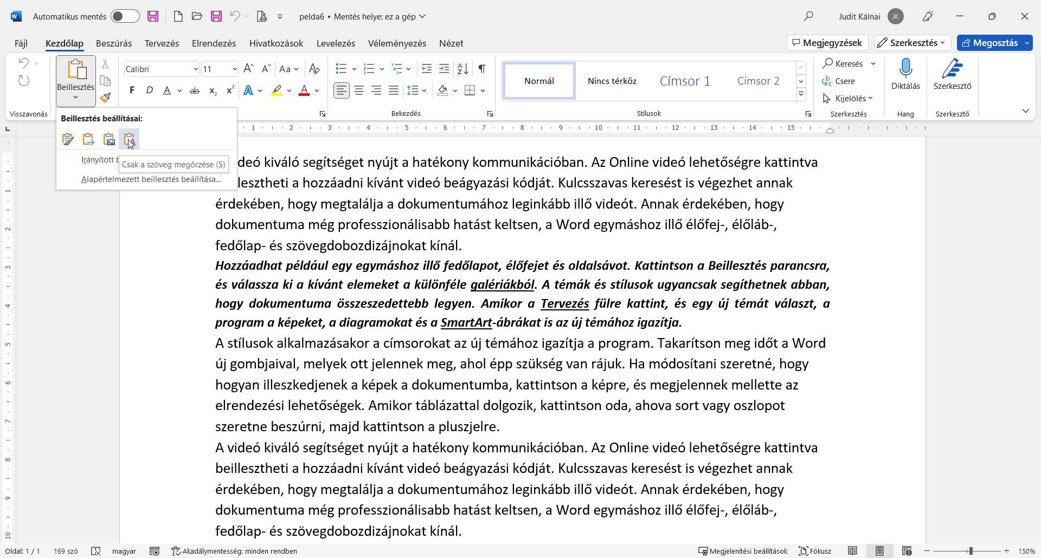Click the zoom slider in status bar
This screenshot has height=558, width=1041.
(970, 551)
